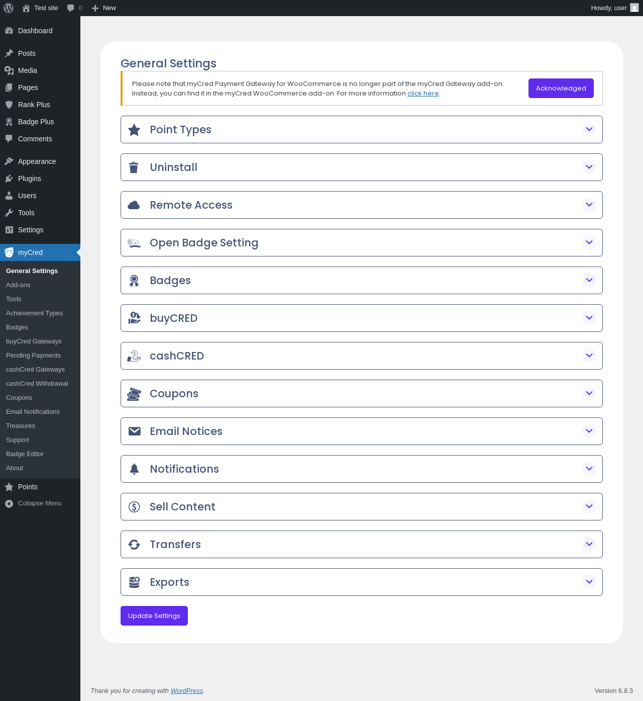Click the WordPress logo in admin bar
The width and height of the screenshot is (643, 701).
click(x=9, y=8)
